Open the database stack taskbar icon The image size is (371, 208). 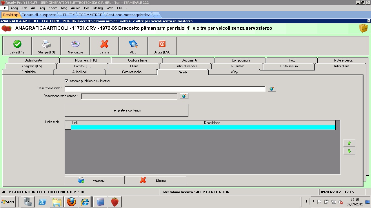(x=100, y=202)
